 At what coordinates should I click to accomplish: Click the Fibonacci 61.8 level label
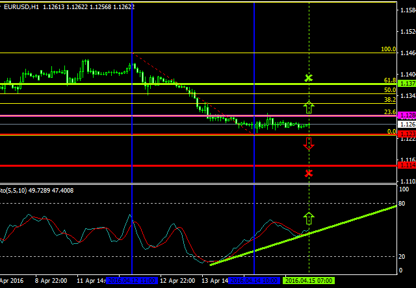(x=390, y=80)
